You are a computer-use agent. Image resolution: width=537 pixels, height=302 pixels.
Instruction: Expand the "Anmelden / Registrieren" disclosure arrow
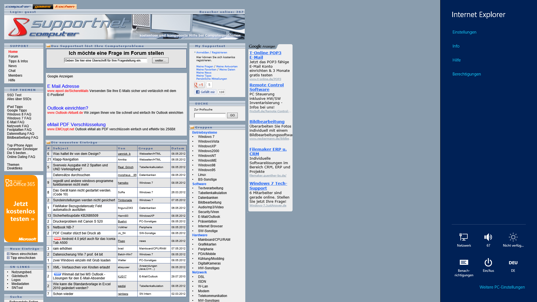point(195,52)
